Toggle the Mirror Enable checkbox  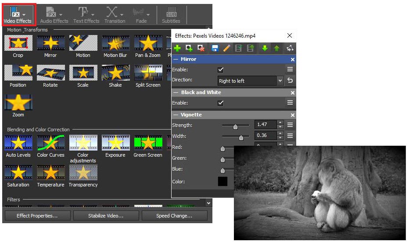(221, 70)
